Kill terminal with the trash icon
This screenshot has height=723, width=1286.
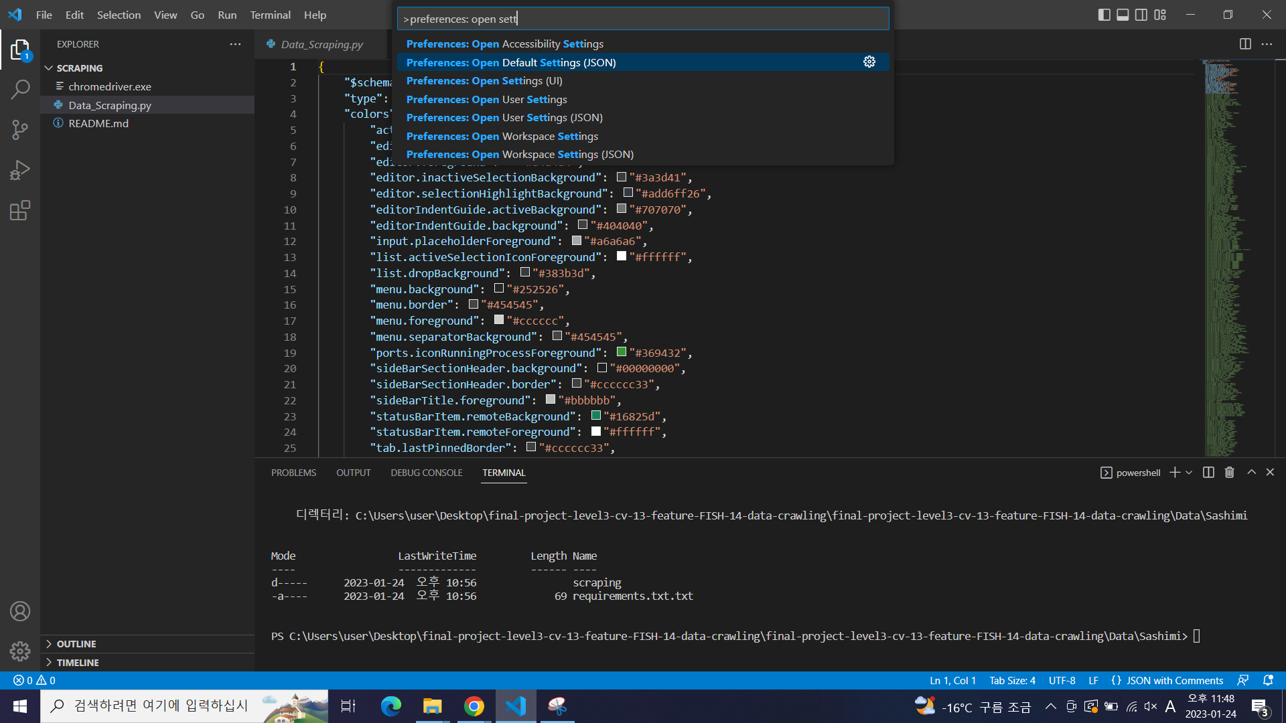[1229, 473]
